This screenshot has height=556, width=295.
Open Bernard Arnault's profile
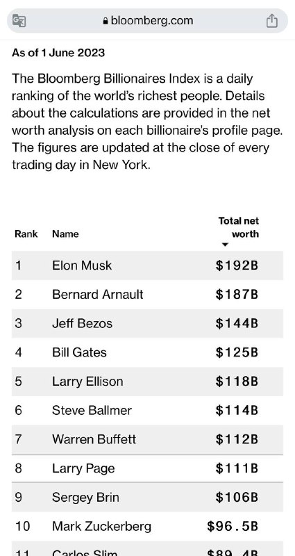pos(98,295)
